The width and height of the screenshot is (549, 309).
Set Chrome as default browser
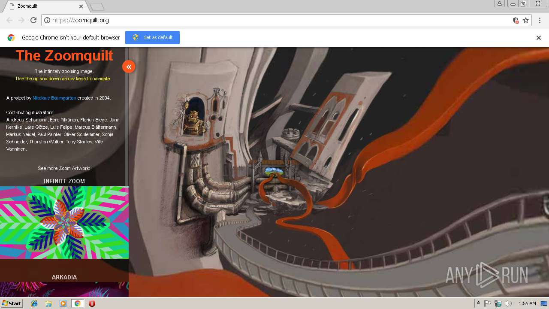pos(152,37)
